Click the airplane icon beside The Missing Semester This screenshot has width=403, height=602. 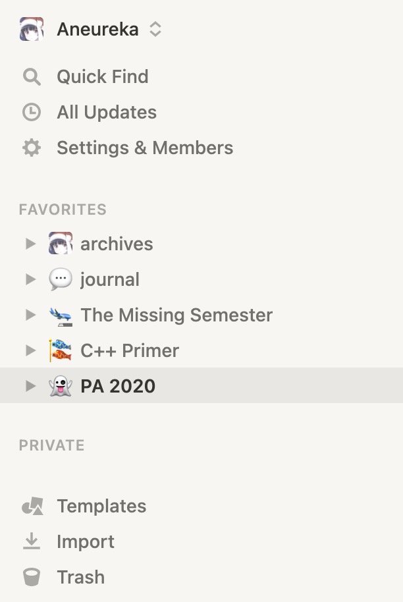click(x=61, y=315)
